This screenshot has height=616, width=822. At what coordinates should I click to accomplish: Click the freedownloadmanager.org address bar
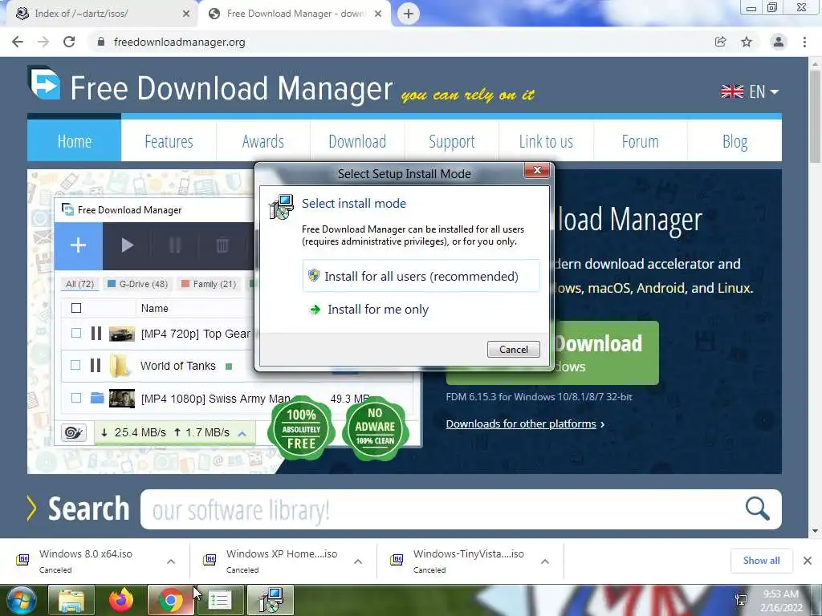[x=398, y=42]
